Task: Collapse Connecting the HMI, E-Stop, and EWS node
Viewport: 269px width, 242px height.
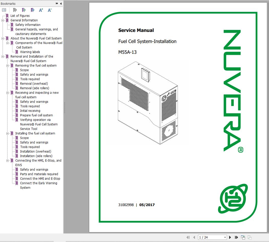Action: pos(7,161)
